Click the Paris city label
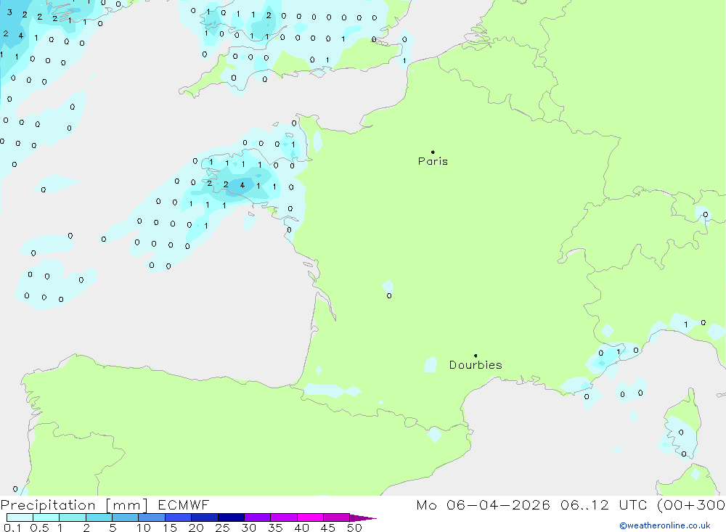Screen dimensions: 726x532 433,161
